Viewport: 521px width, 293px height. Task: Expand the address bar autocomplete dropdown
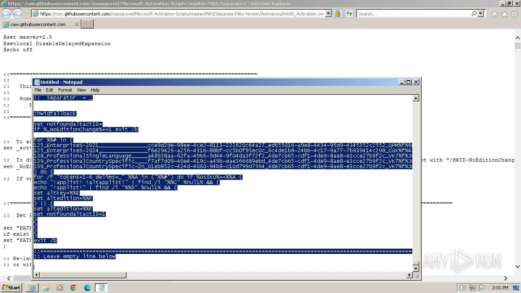tap(328, 13)
